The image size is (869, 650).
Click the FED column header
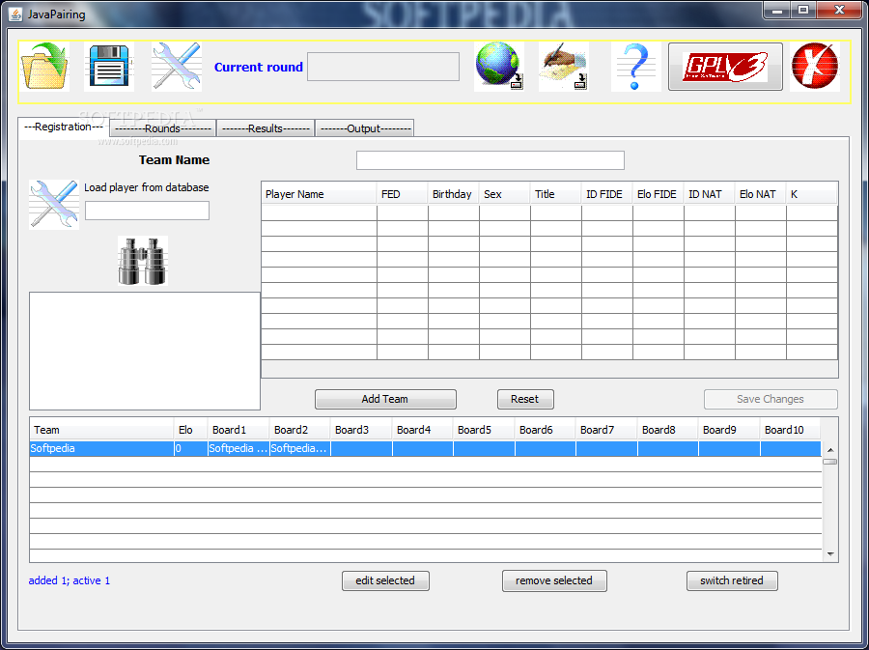point(403,194)
